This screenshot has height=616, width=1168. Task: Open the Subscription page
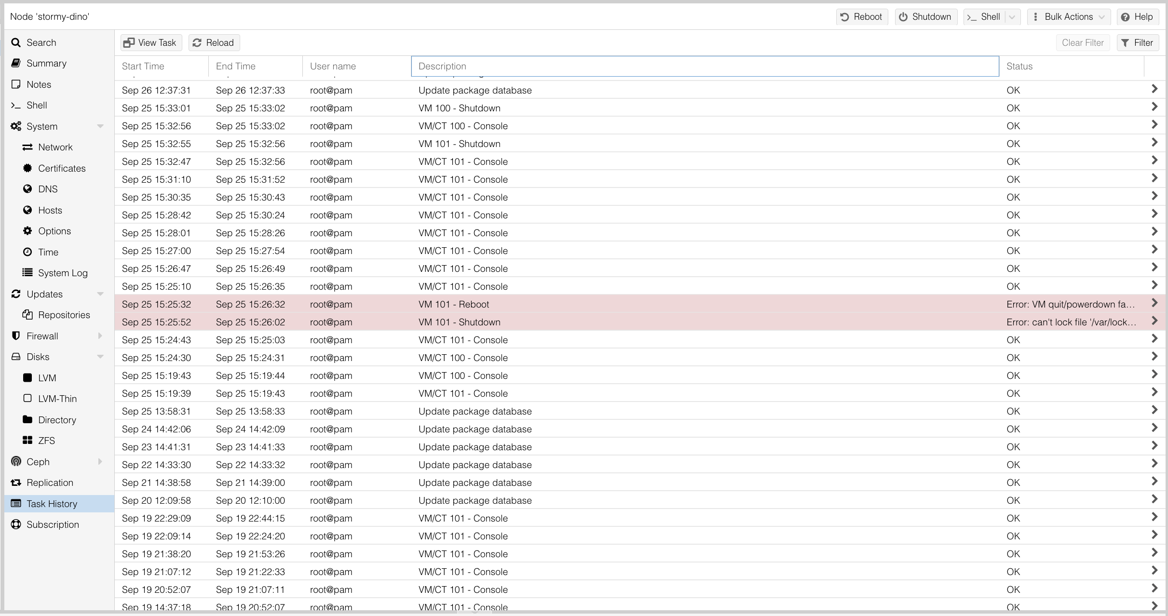click(x=53, y=524)
